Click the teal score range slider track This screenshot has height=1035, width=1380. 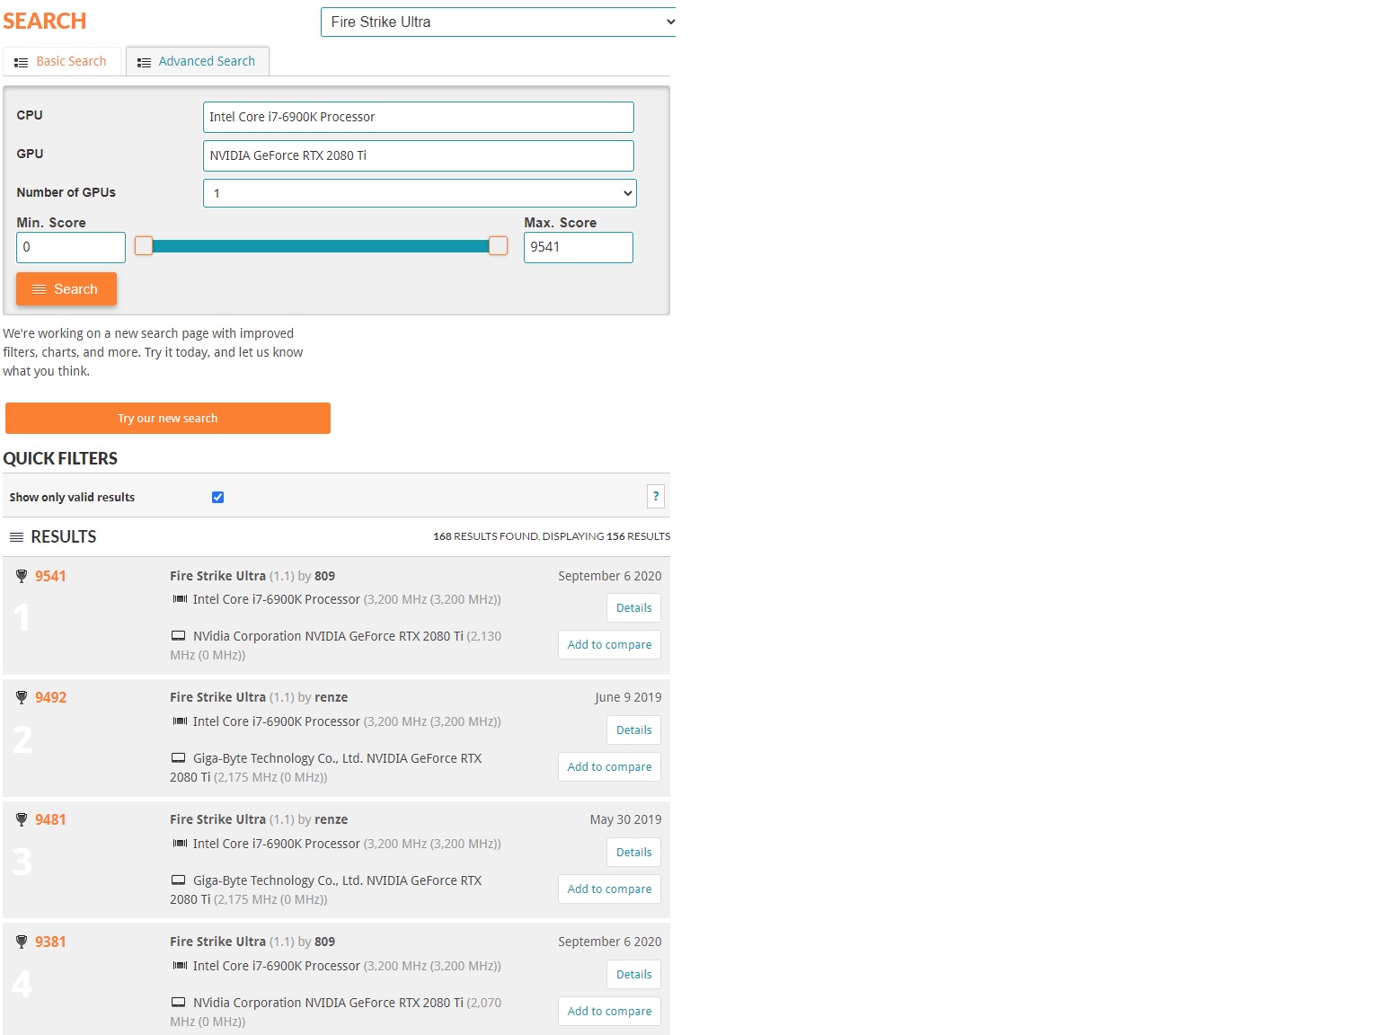point(321,246)
